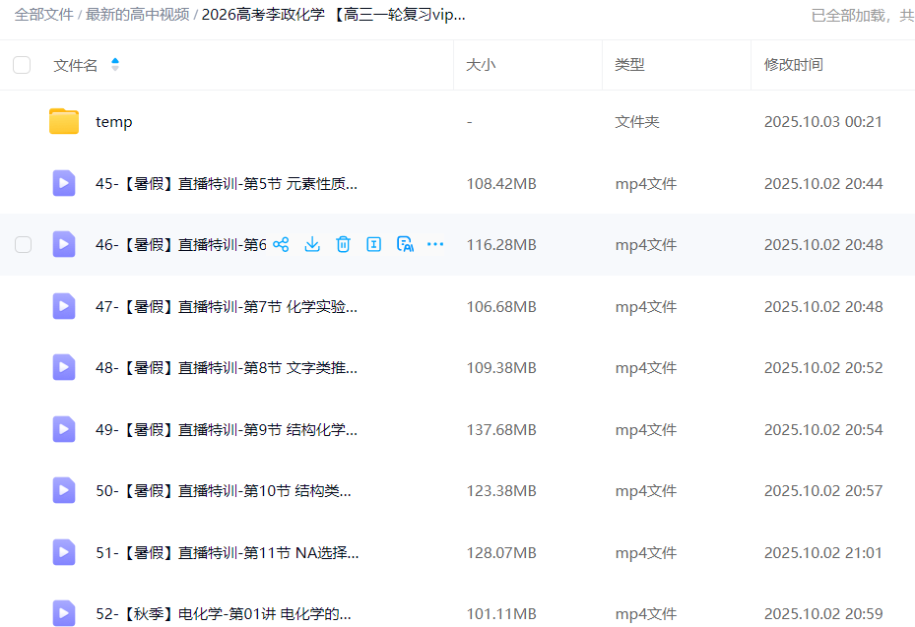Open AI document assistant icon for file 46
The height and width of the screenshot is (627, 915).
tap(405, 245)
